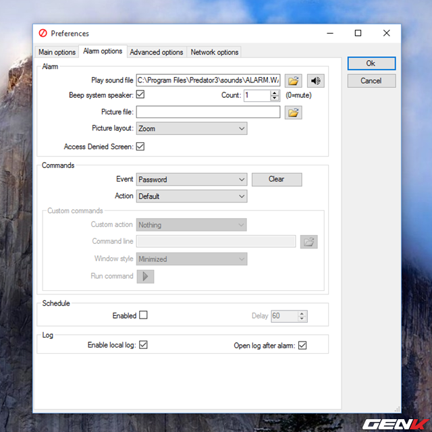The height and width of the screenshot is (432, 432).
Task: Uncheck Enable local log
Action: tap(143, 345)
